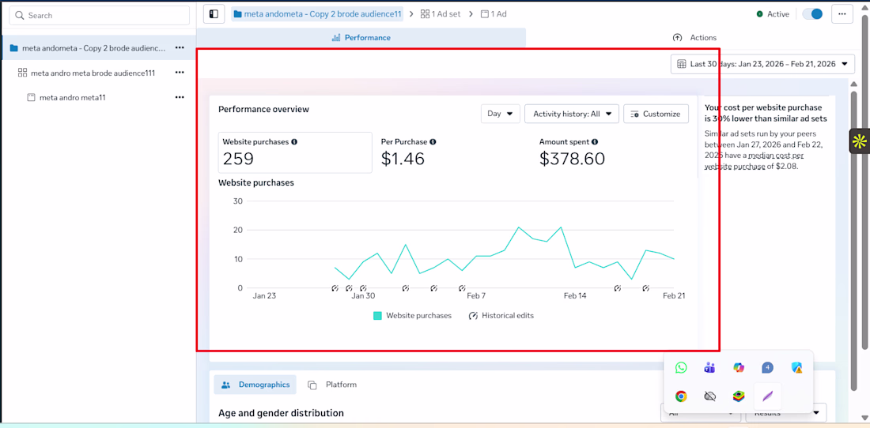Click the Customize button
The width and height of the screenshot is (870, 428).
[x=655, y=114]
